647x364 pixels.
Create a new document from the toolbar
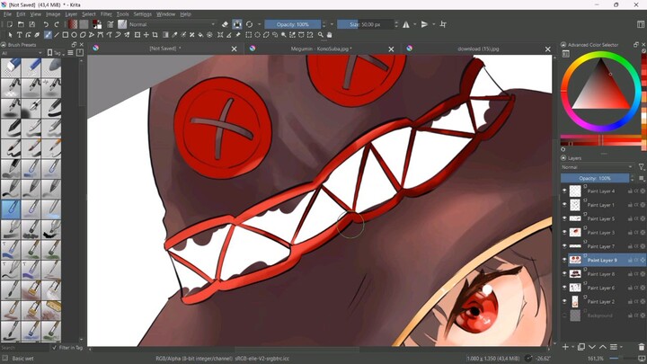click(10, 24)
